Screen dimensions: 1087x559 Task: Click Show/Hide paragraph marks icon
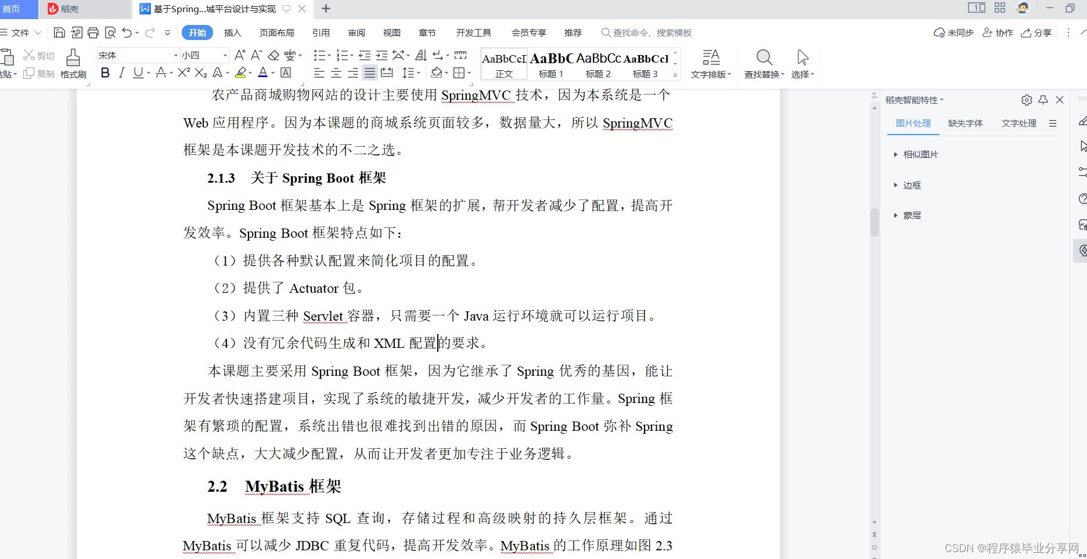tap(438, 55)
